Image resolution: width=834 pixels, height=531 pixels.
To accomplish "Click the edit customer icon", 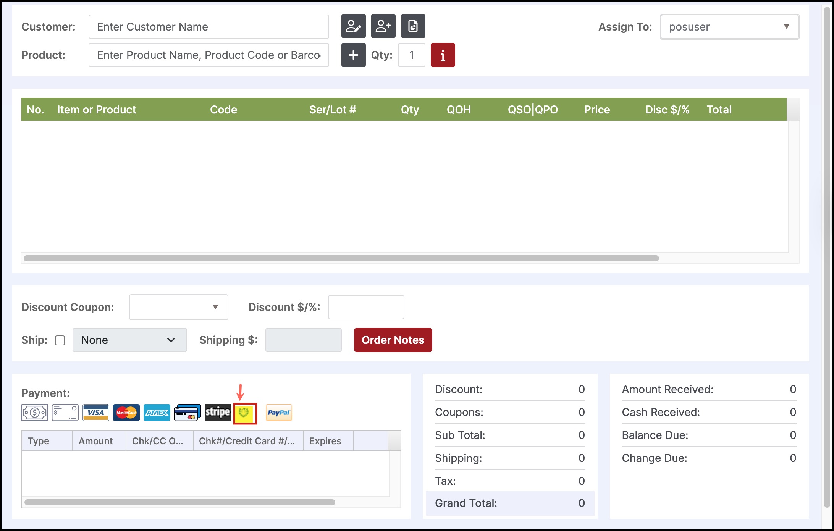I will (x=353, y=26).
